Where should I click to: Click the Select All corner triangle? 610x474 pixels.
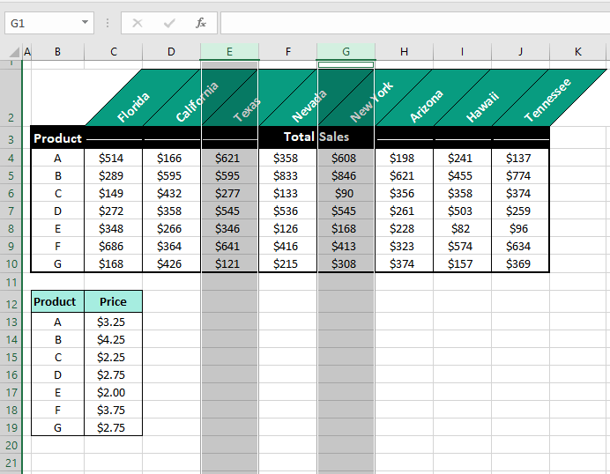(12, 53)
